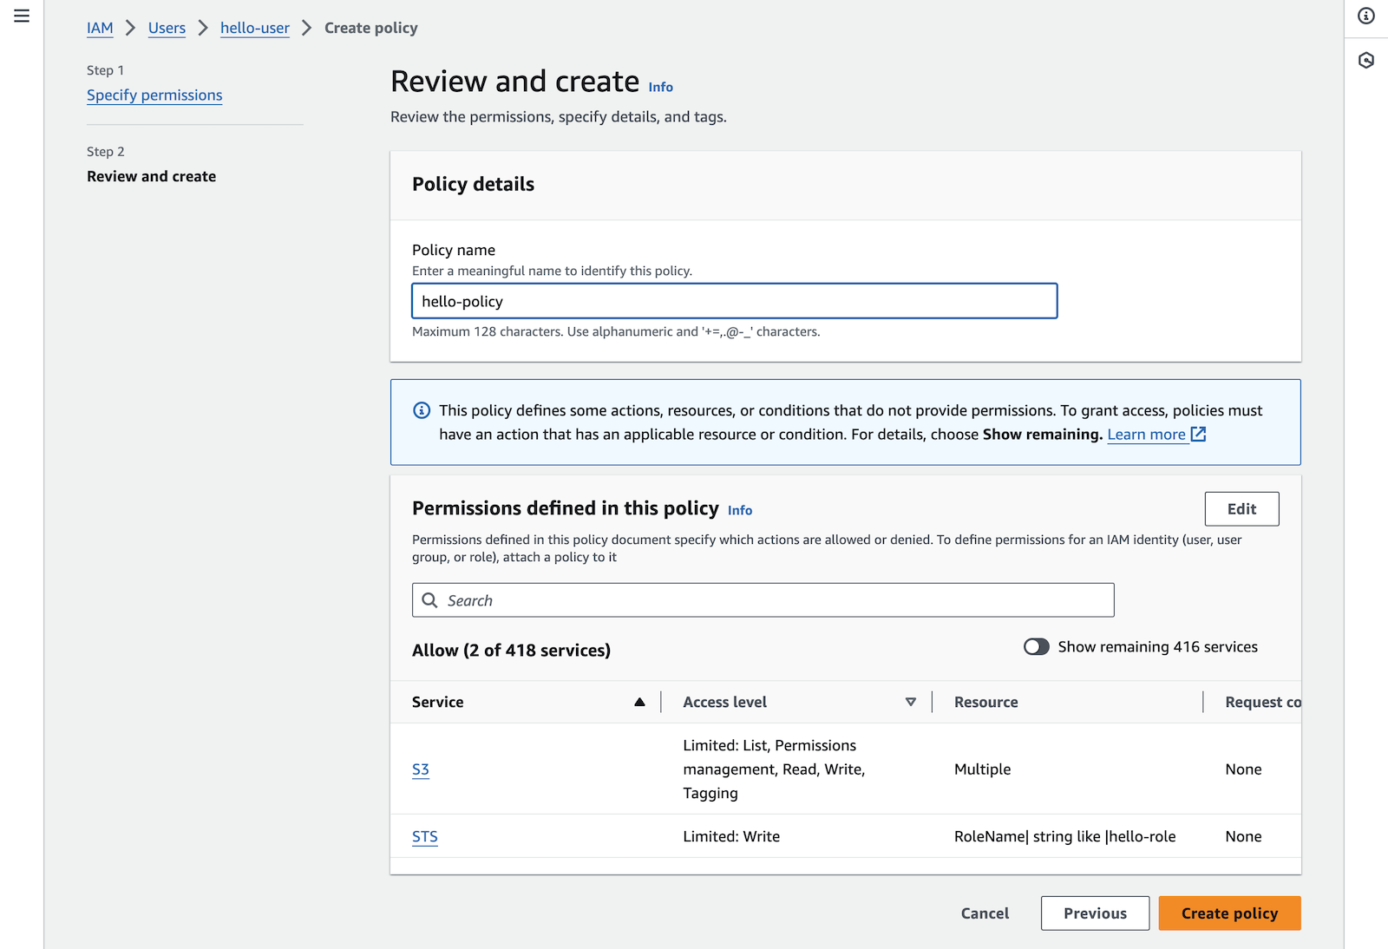Open the hamburger navigation menu
The image size is (1388, 949).
click(22, 16)
